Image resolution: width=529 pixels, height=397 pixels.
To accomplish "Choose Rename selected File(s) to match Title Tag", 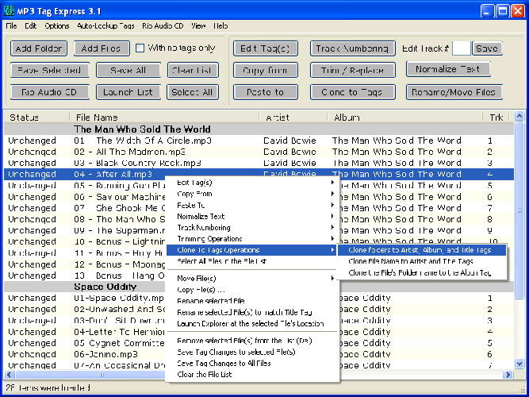I will click(251, 312).
